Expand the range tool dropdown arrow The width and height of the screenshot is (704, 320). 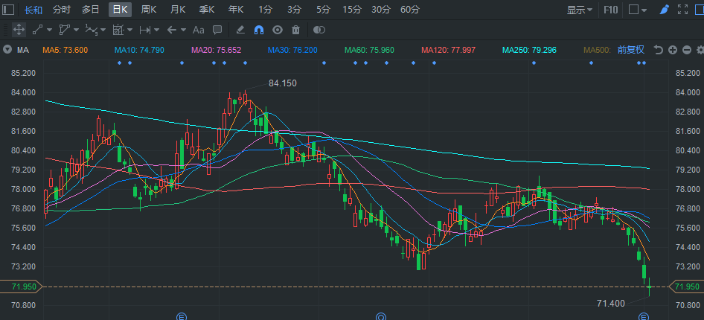157,30
